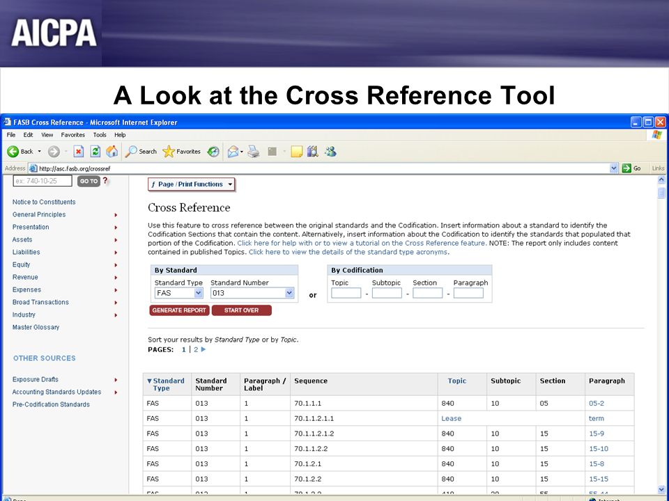This screenshot has height=501, width=669.
Task: Click the Messenger people icon
Action: (330, 151)
